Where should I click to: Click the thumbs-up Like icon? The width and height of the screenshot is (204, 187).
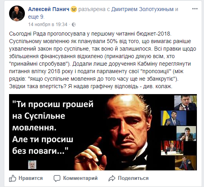click(13, 178)
